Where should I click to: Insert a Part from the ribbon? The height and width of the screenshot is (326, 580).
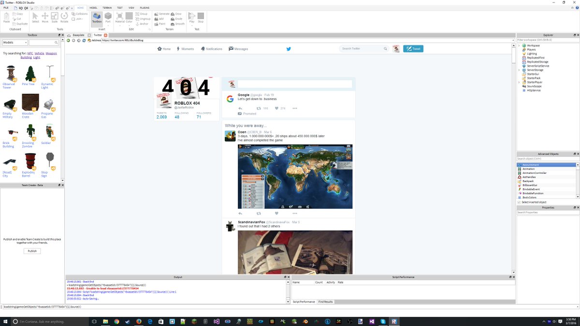tap(108, 17)
